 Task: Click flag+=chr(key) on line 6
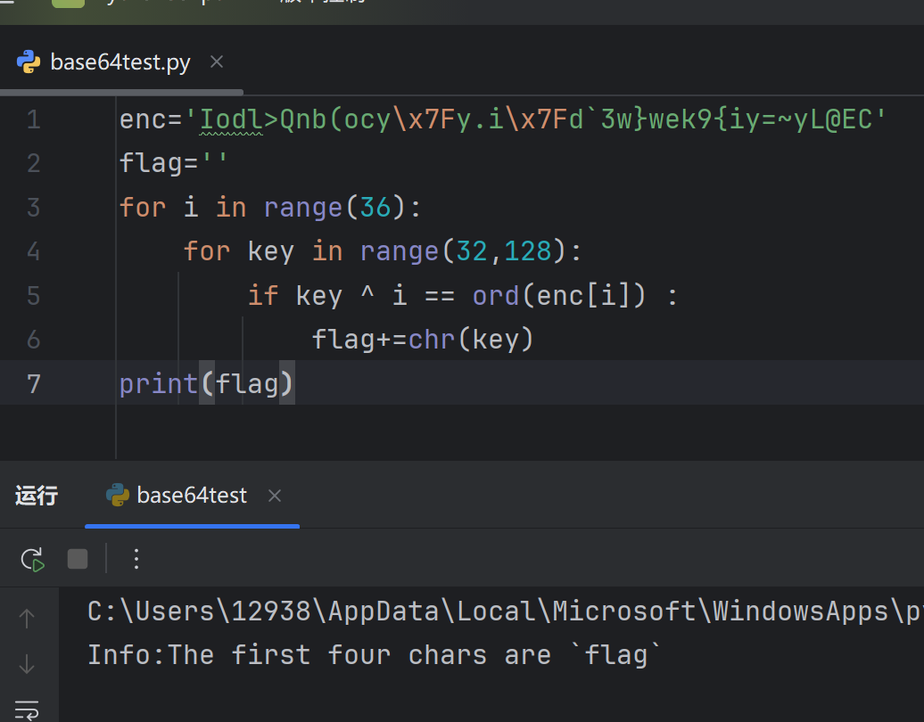[423, 340]
